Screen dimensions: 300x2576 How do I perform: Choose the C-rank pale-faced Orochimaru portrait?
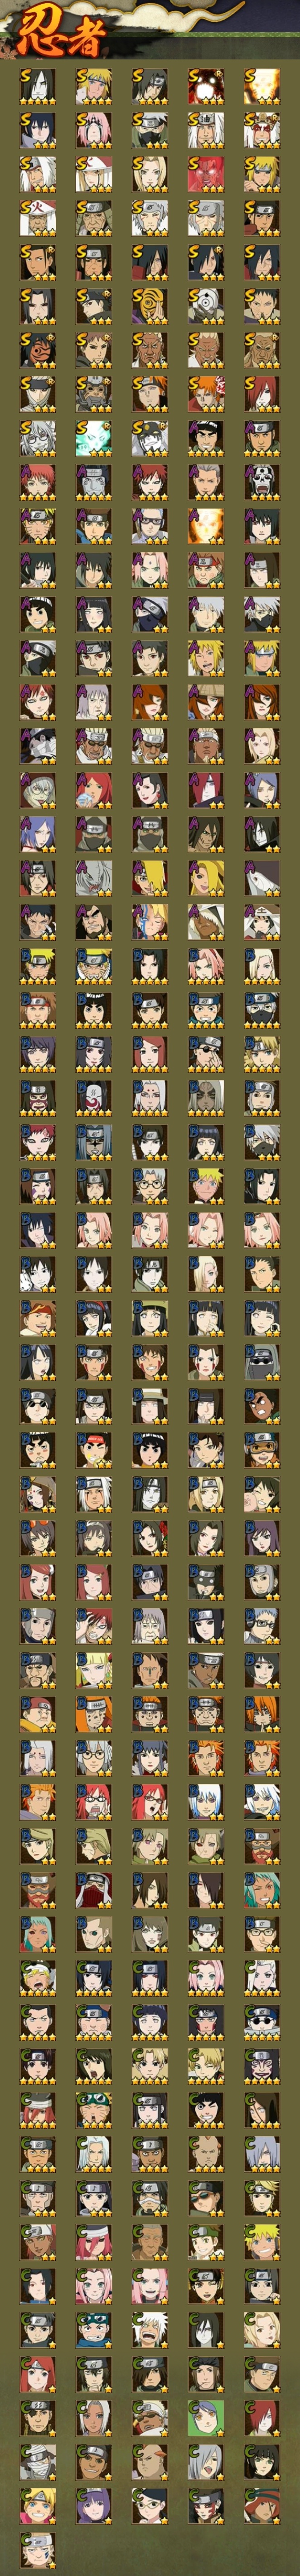pyautogui.click(x=206, y=2331)
